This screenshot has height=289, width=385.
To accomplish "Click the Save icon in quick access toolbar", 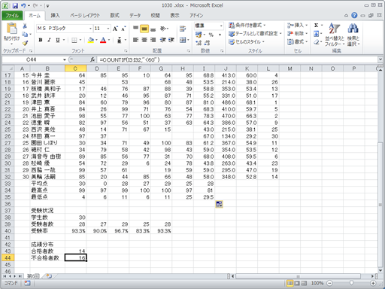I will click(x=15, y=5).
